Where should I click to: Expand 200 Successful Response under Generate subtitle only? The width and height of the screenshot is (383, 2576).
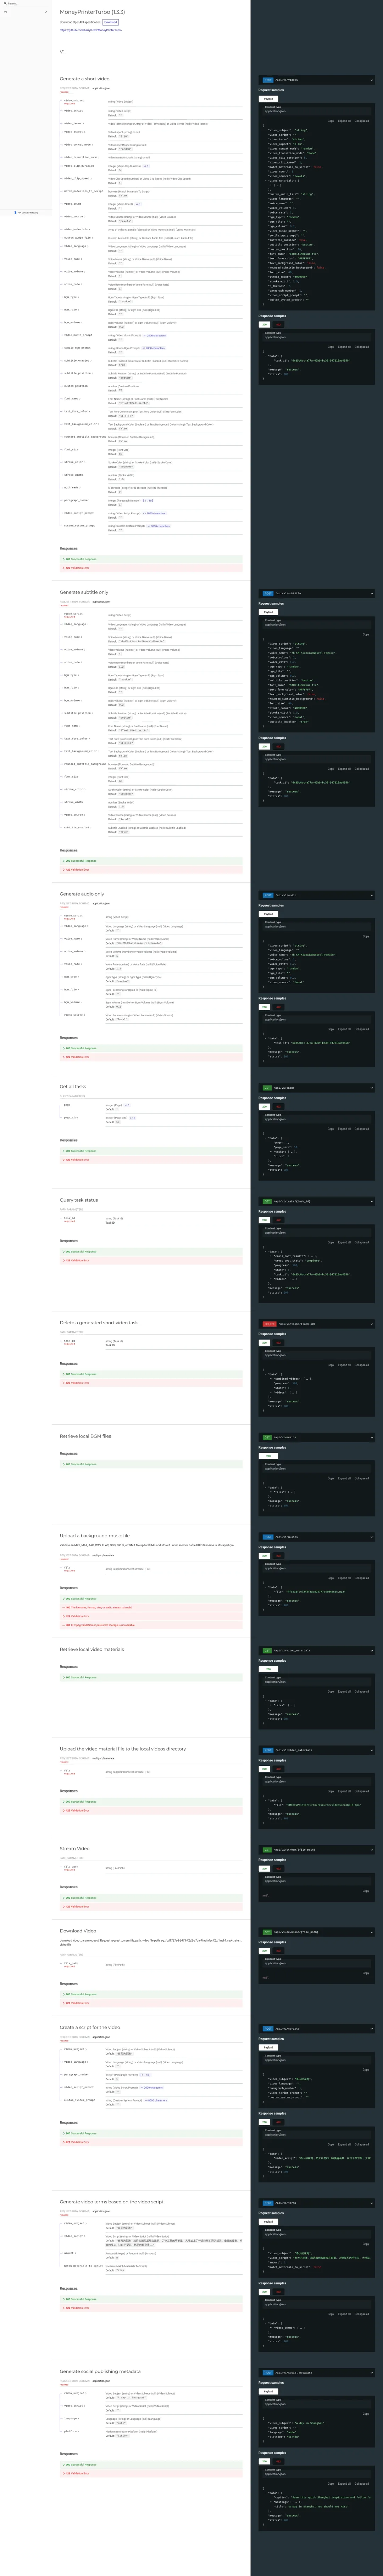tap(151, 861)
